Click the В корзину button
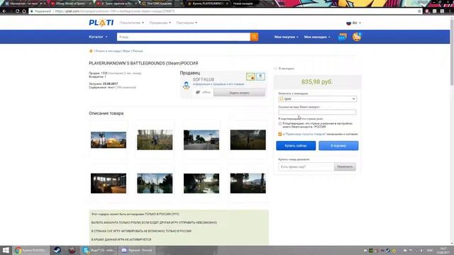 coord(338,146)
